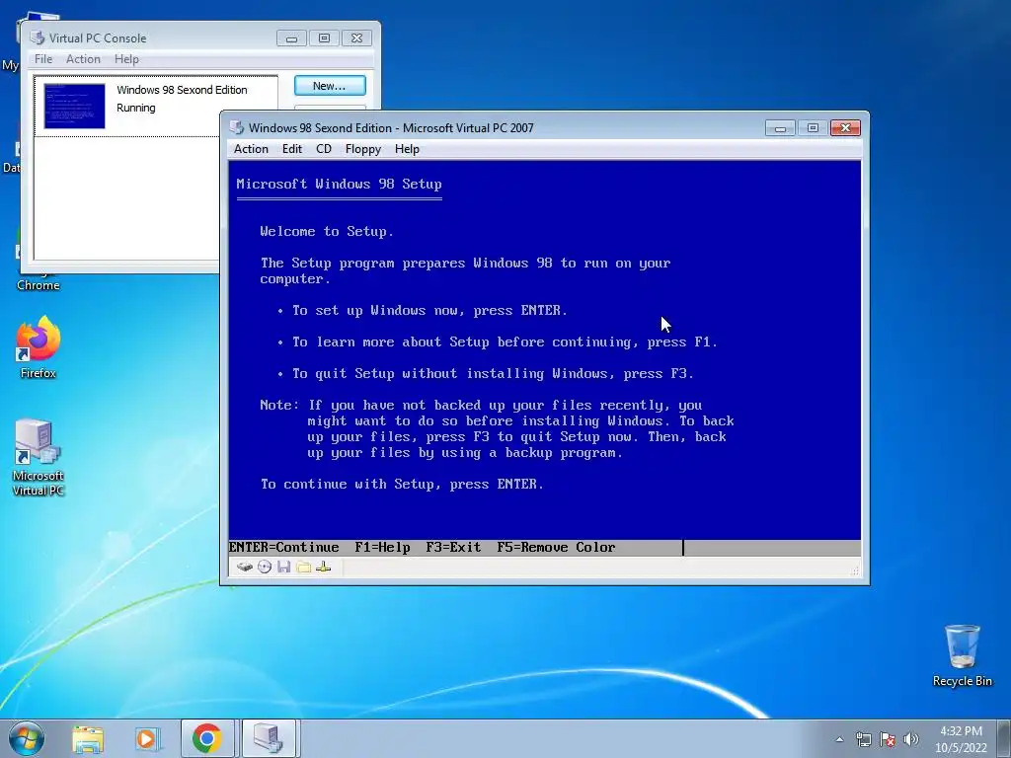Open the Edit menu
This screenshot has height=758, width=1011.
(292, 149)
